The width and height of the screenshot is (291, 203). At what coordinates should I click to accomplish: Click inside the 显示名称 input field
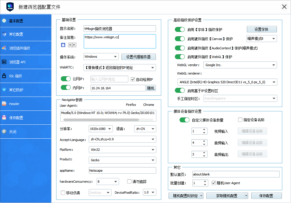tap(119, 28)
